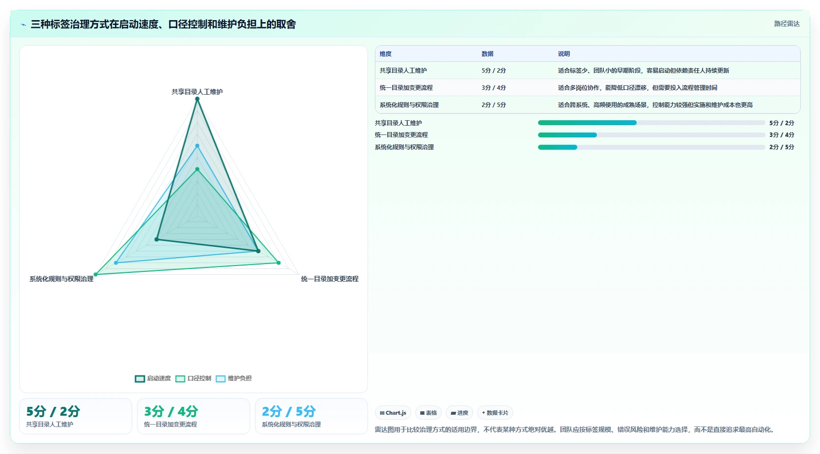Image resolution: width=820 pixels, height=454 pixels.
Task: Click description 适合多岗位协作，能降低口径漂移
Action: 638,88
